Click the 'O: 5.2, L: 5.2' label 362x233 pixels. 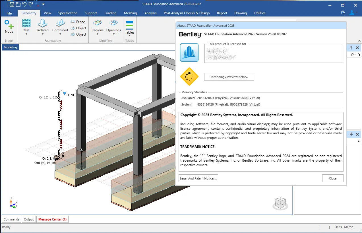[x=48, y=97]
